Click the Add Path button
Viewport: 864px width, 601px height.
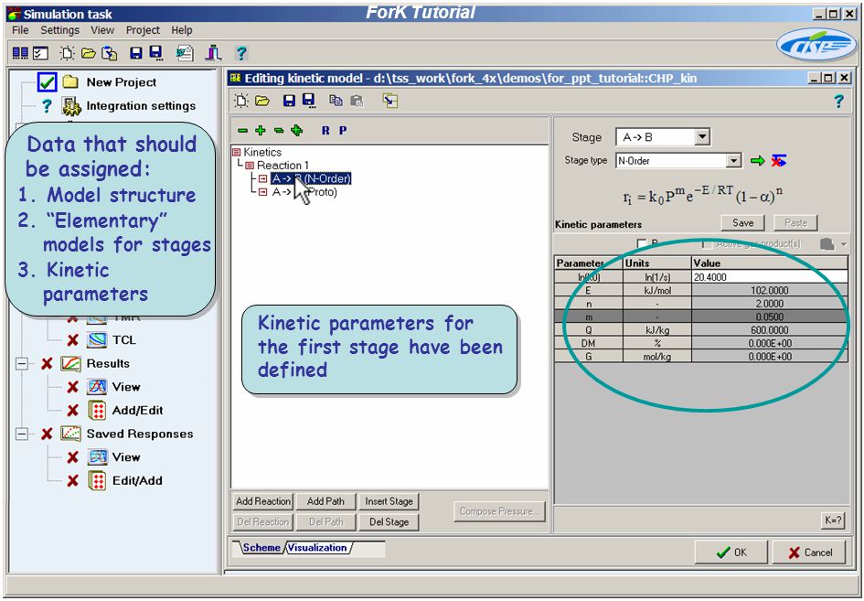click(x=325, y=501)
